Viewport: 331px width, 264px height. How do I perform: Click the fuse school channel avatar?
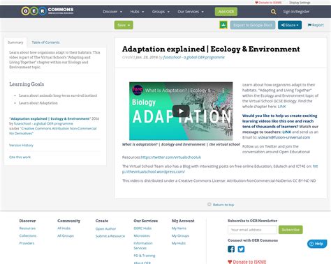[138, 90]
